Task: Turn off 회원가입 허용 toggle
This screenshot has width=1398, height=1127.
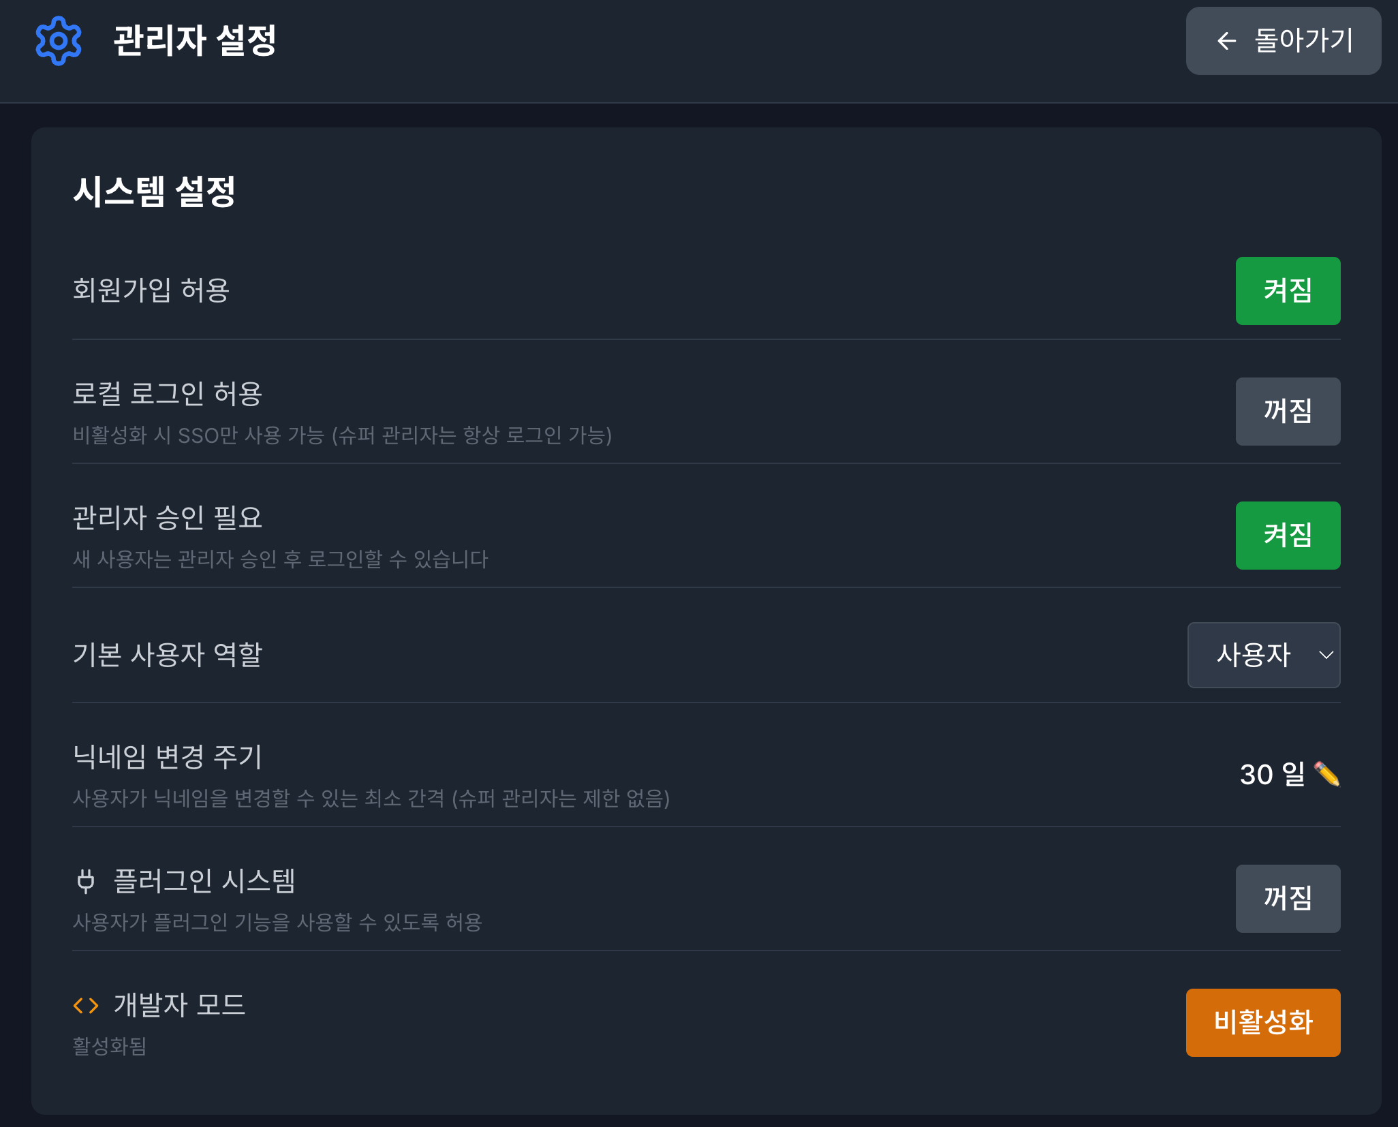Action: pos(1287,291)
